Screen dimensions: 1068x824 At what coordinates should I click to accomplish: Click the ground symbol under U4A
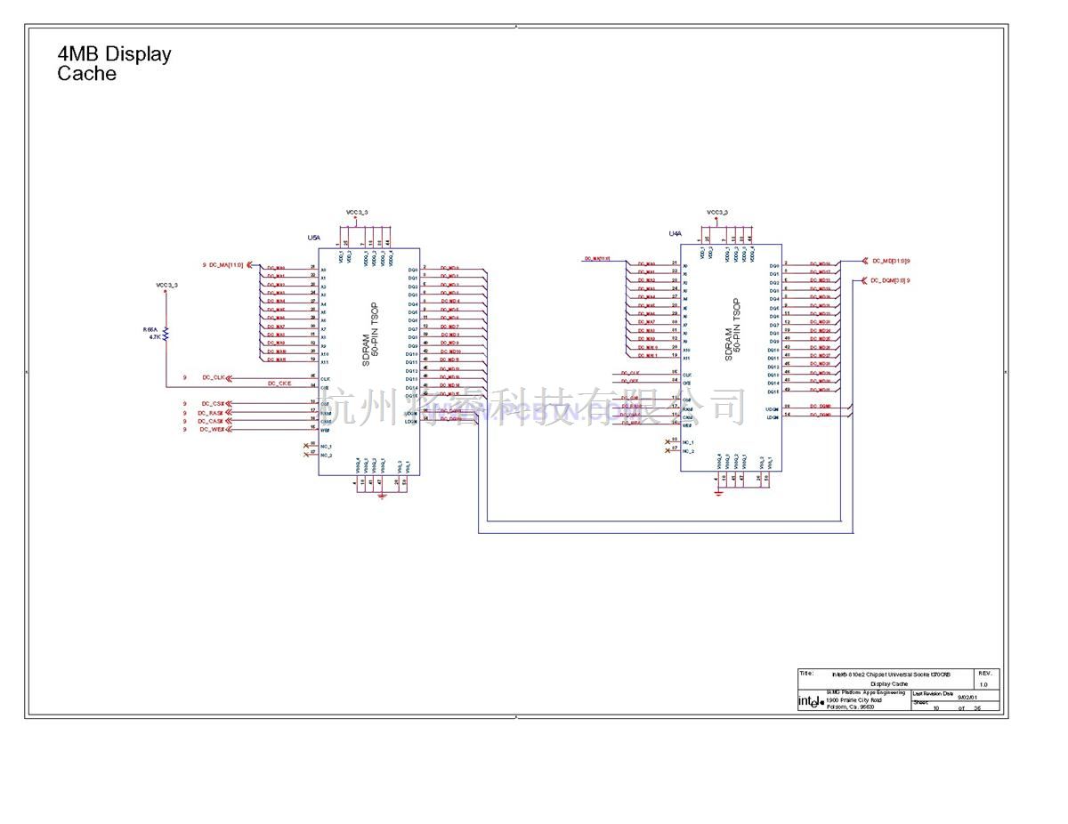pos(719,492)
